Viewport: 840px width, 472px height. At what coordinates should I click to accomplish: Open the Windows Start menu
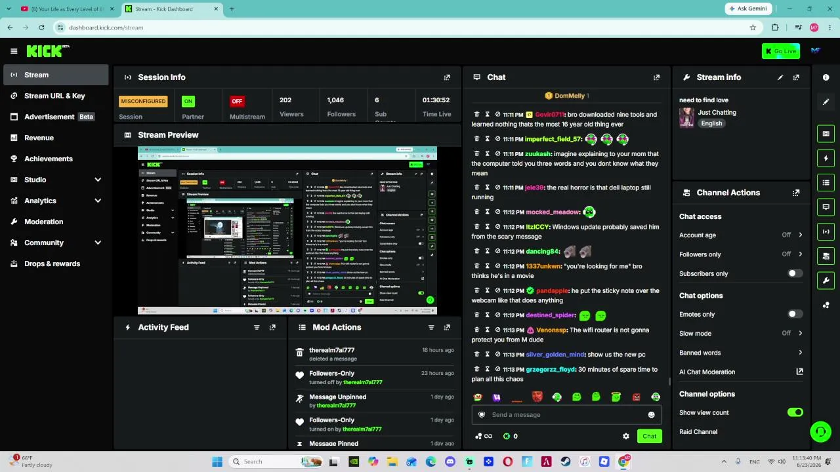[217, 462]
